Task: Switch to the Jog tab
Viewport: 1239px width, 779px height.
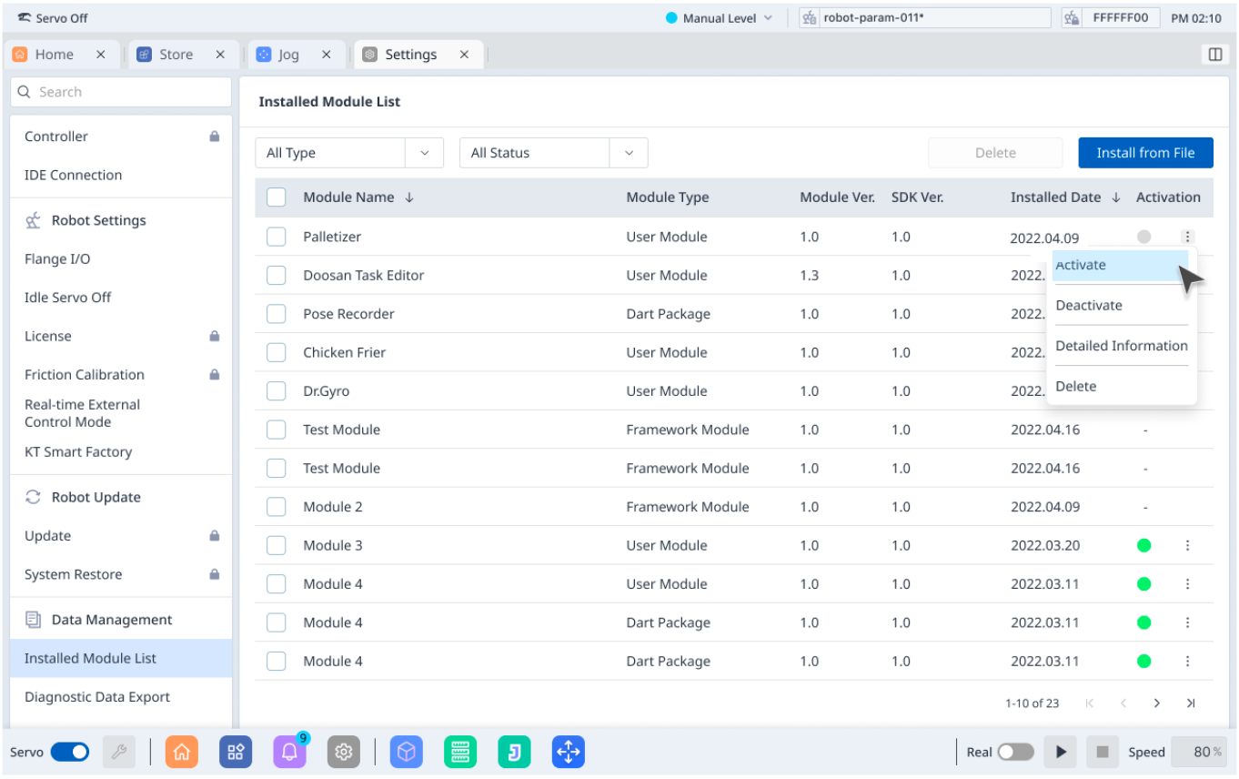Action: 288,55
